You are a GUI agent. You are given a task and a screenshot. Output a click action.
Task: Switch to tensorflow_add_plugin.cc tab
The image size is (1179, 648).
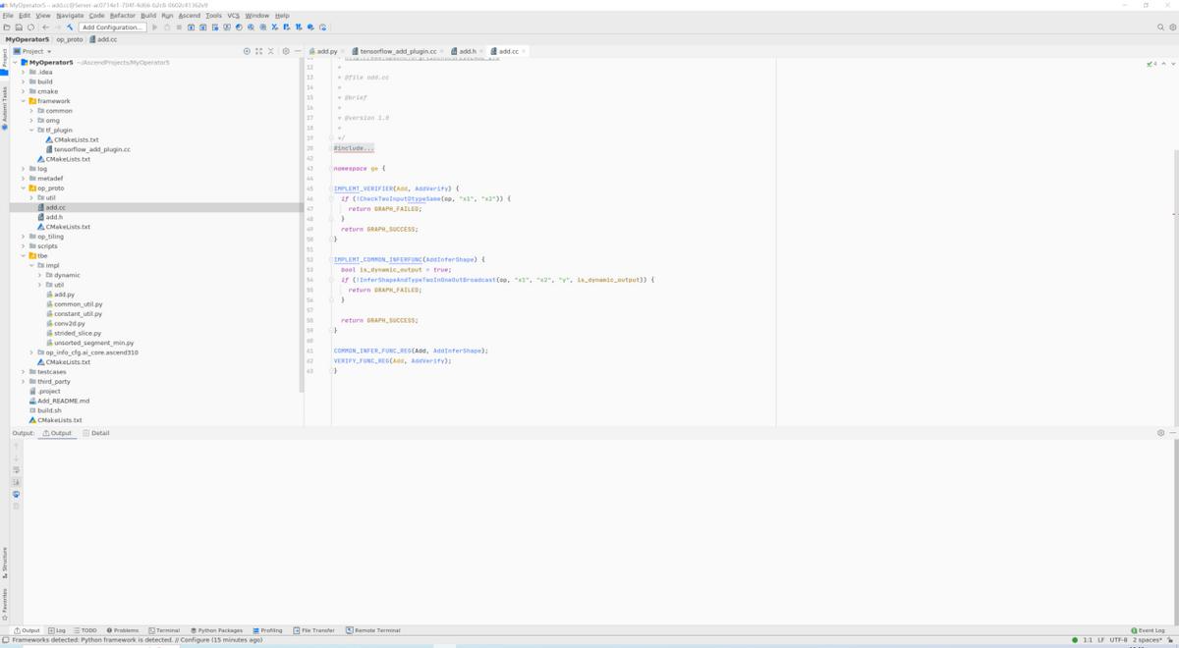[x=397, y=51]
